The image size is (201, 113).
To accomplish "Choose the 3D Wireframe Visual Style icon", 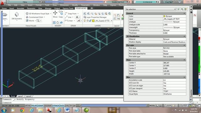I will coord(27,13).
